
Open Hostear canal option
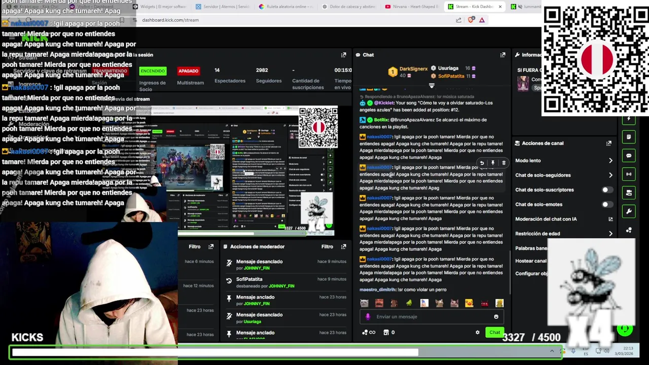531,261
